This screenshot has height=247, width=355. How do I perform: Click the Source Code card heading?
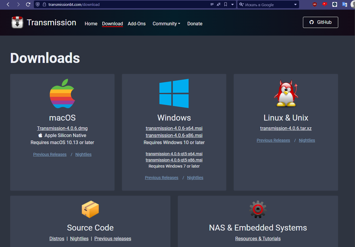click(x=90, y=228)
